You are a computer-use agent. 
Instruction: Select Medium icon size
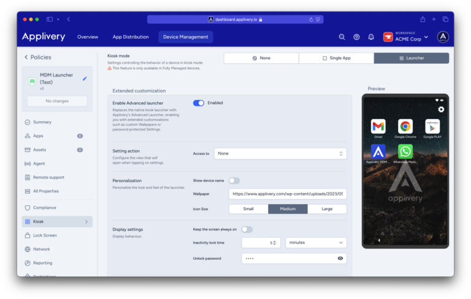[x=288, y=209]
